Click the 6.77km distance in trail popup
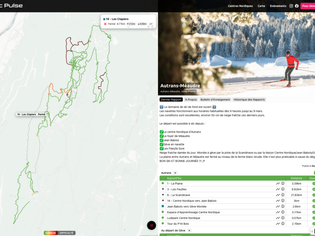Image resolution: width=315 pixels, height=236 pixels. coord(121,24)
